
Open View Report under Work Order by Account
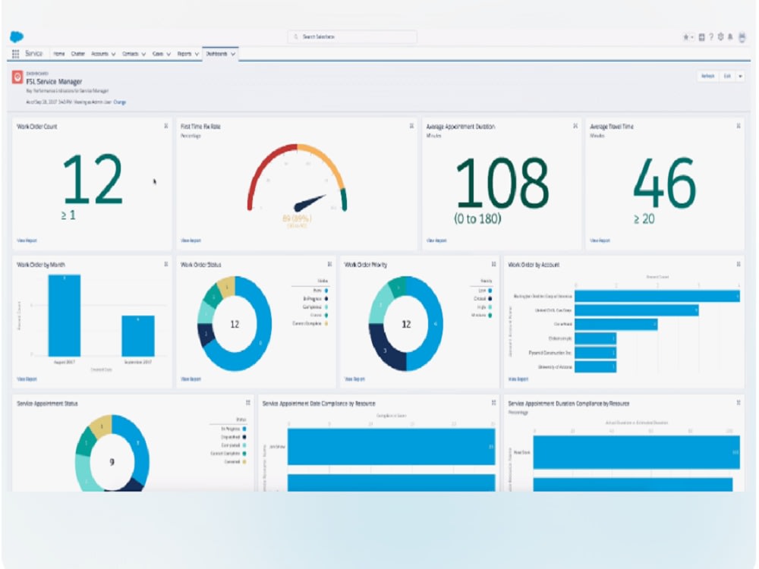click(518, 379)
